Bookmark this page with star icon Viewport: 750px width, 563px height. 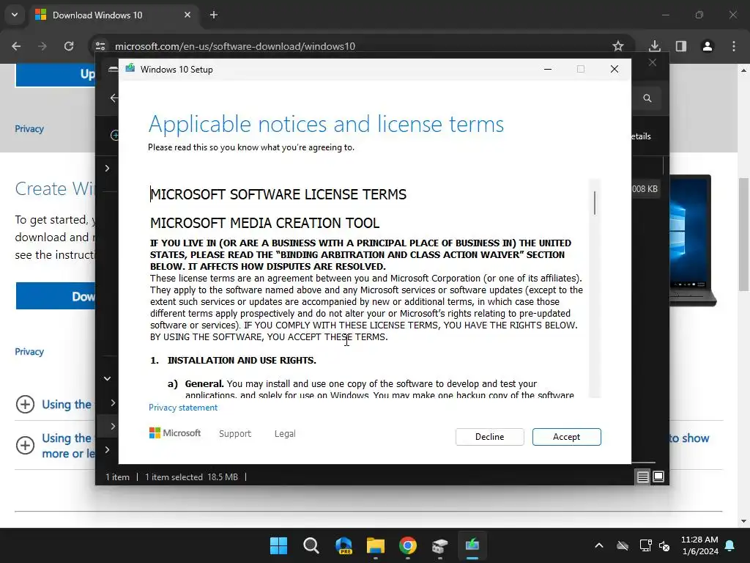tap(618, 46)
